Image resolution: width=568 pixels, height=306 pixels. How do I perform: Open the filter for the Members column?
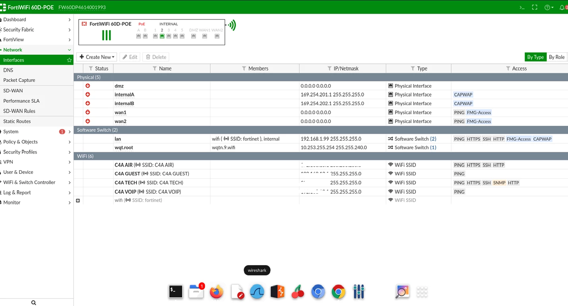pos(244,69)
